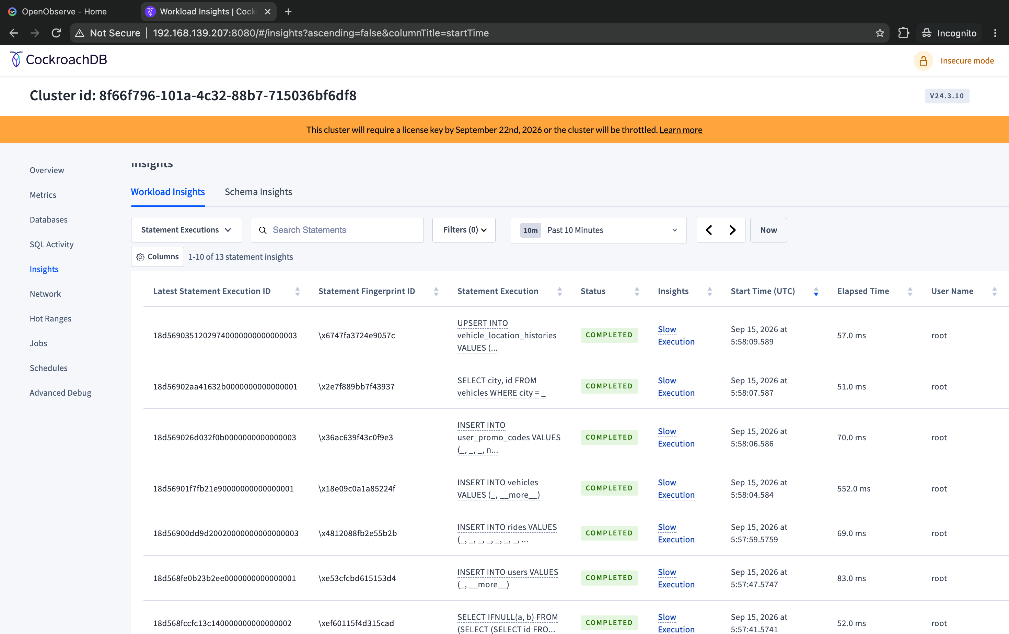Switch to Schema Insights tab
This screenshot has width=1009, height=634.
258,192
